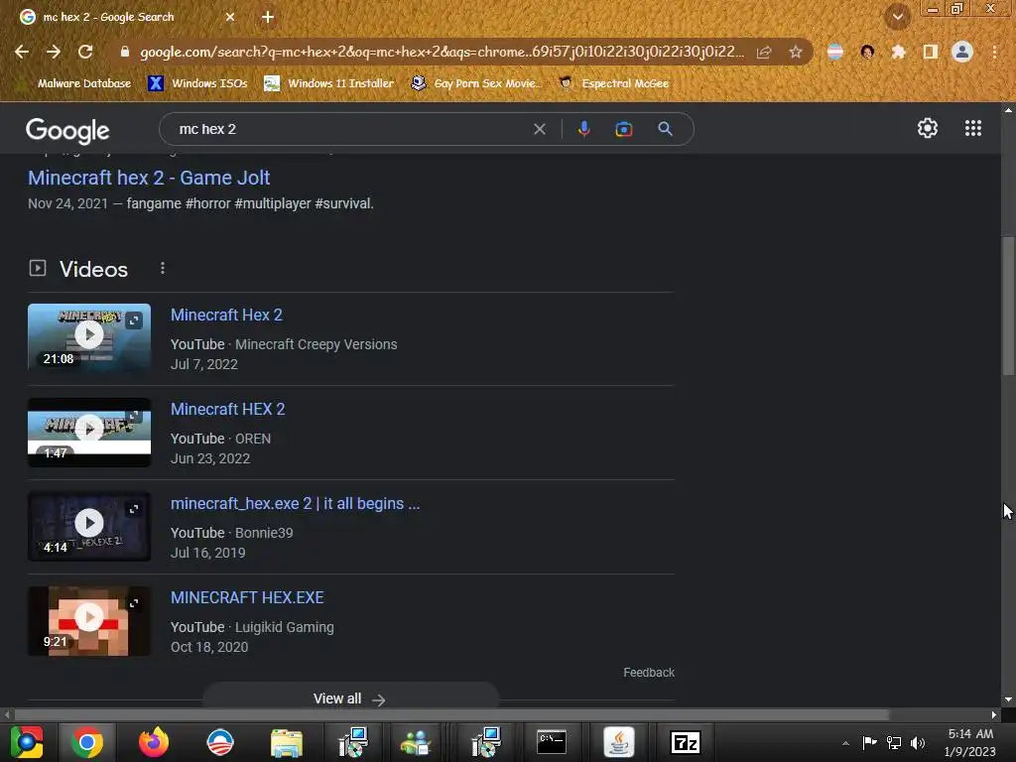Go forward with the browser arrow
The image size is (1016, 762).
point(54,52)
